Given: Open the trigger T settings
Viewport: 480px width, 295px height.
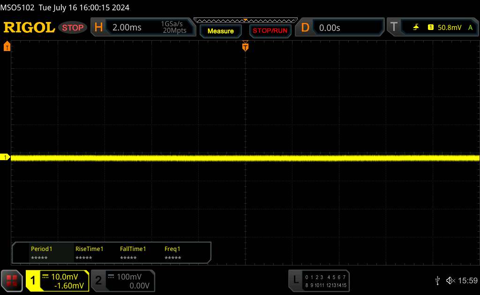Looking at the screenshot, I should pos(394,27).
